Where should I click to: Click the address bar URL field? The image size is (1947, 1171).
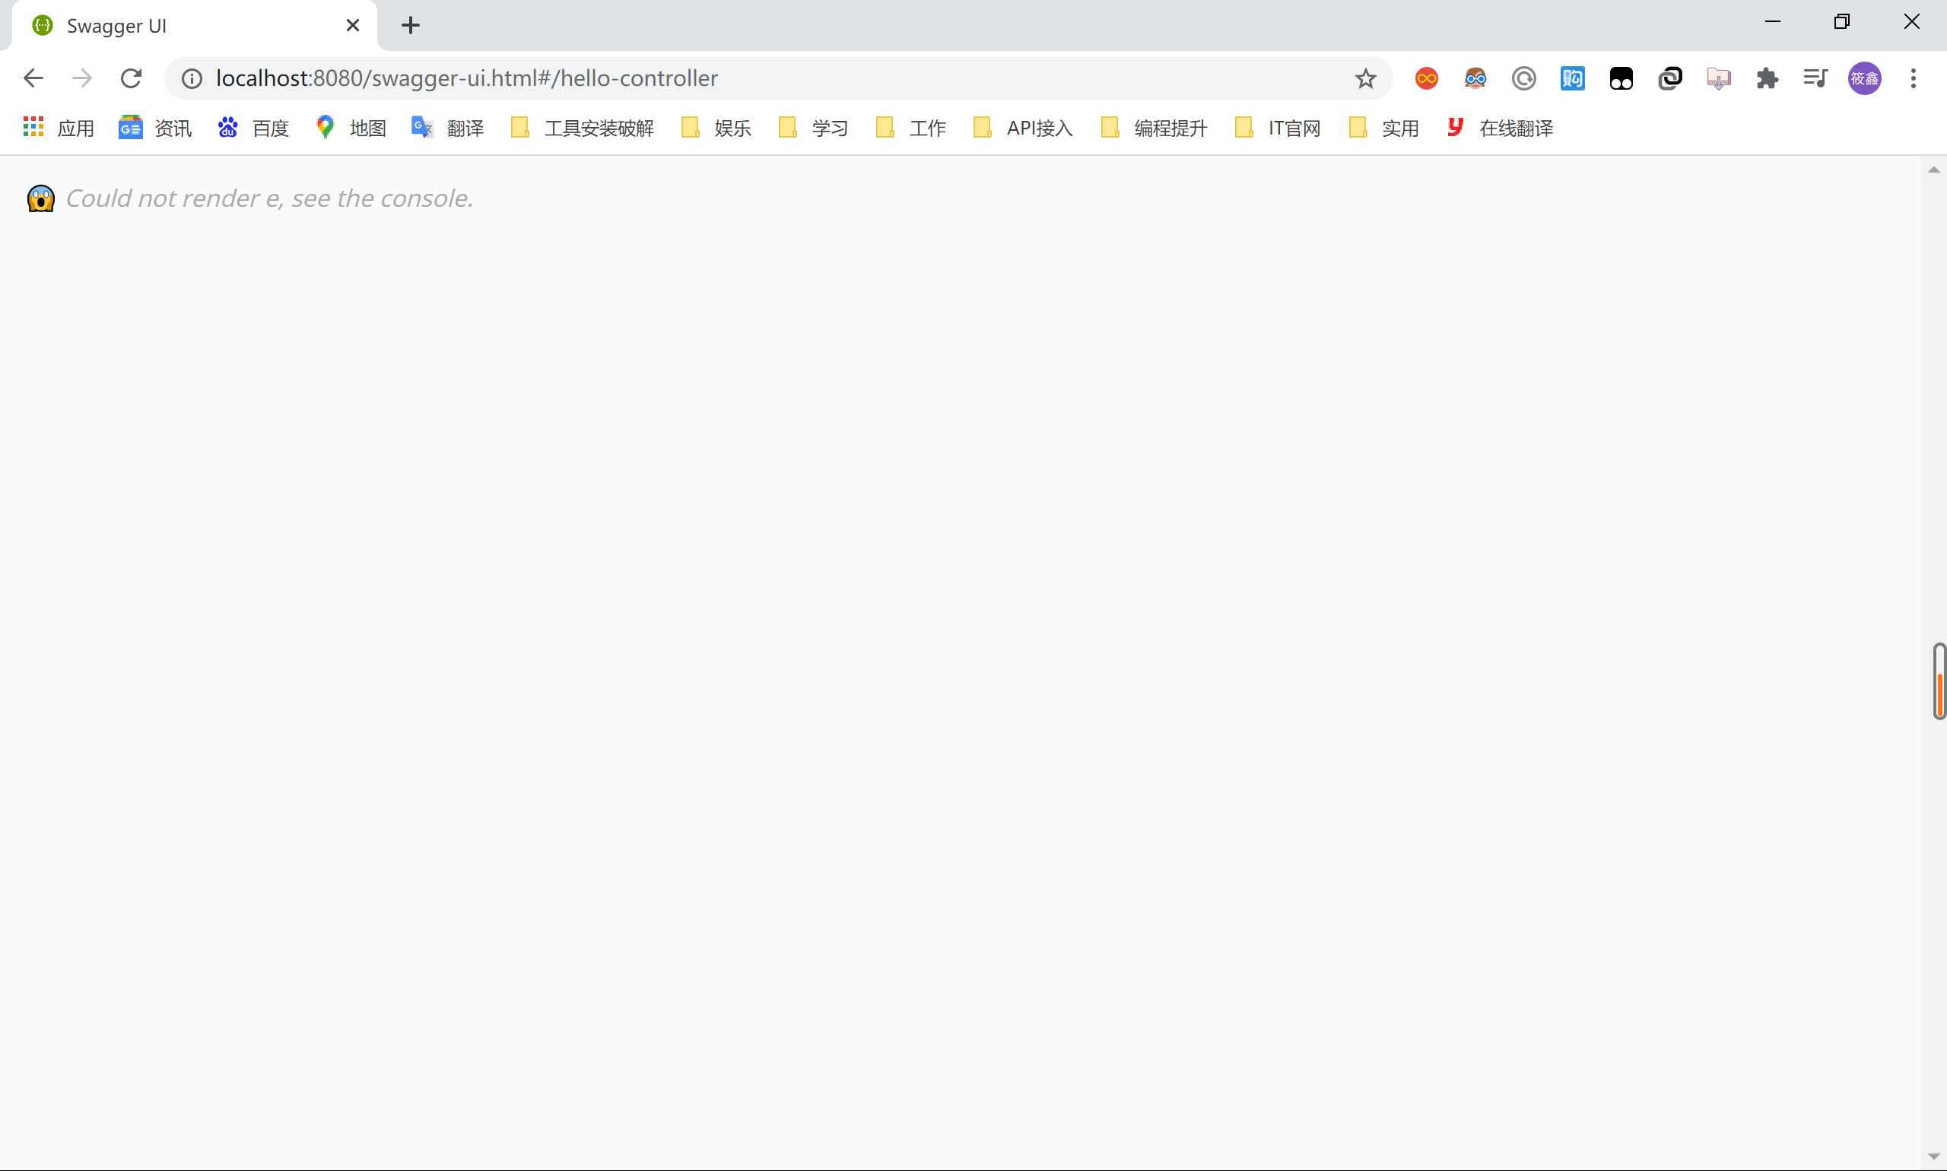click(x=710, y=78)
